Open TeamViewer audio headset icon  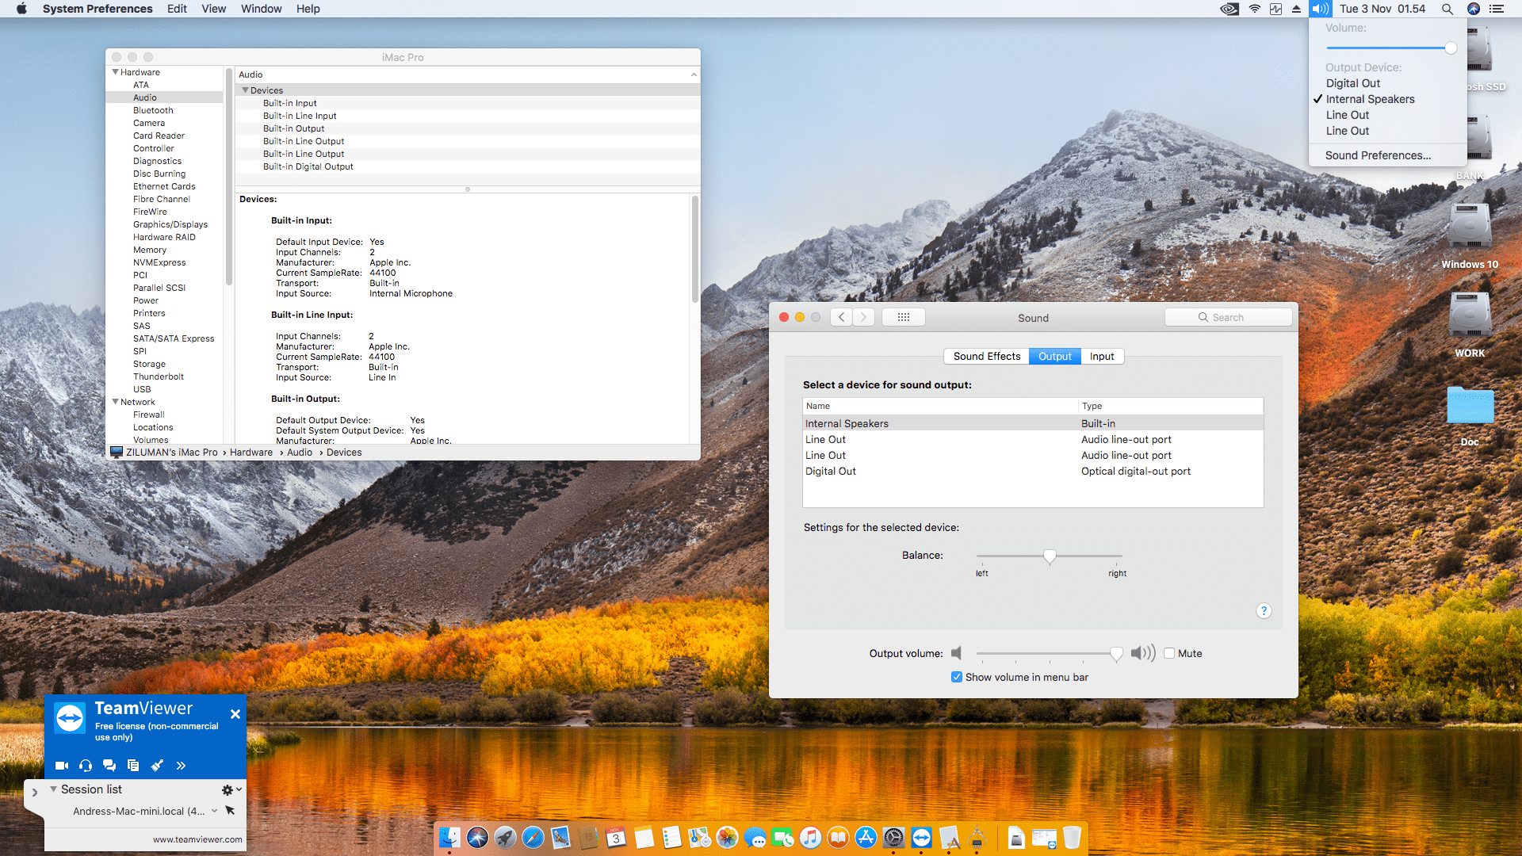(86, 766)
